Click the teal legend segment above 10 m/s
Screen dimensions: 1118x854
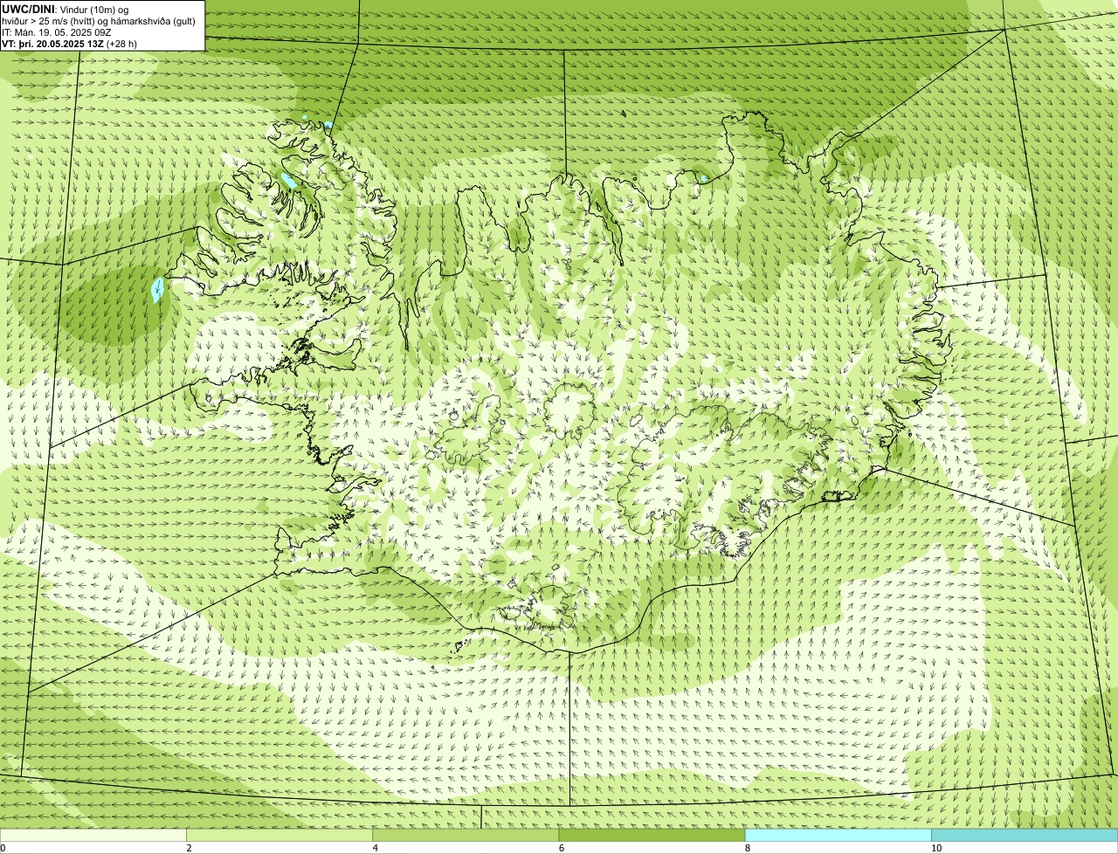tap(1025, 836)
